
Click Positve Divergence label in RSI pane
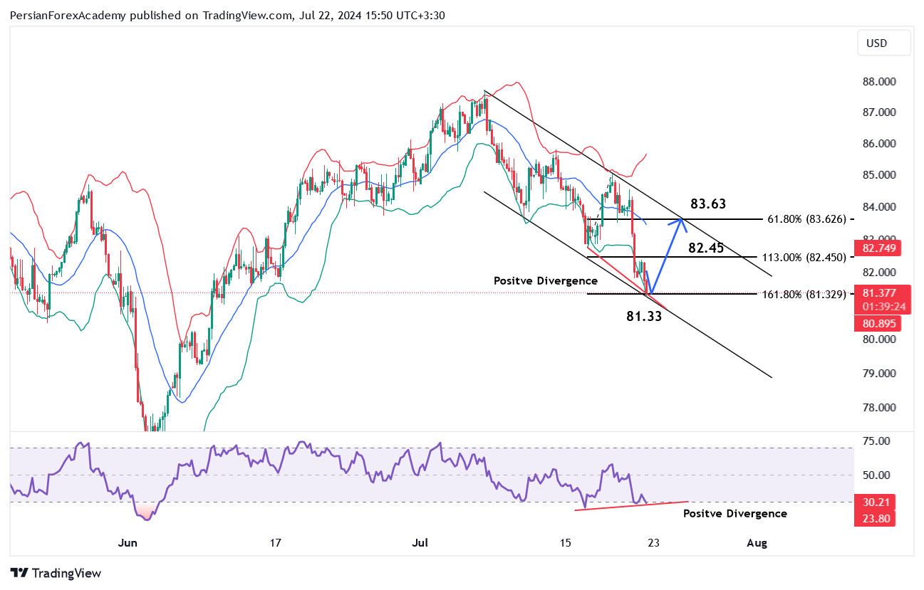[x=735, y=513]
